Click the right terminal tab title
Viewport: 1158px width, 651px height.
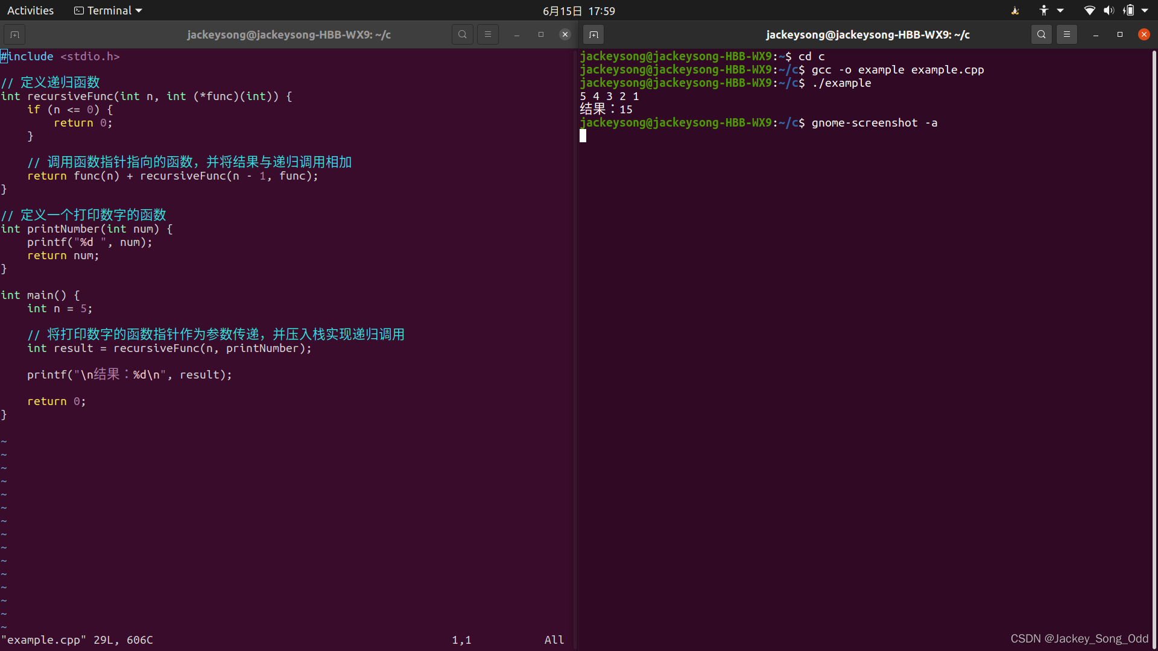[x=867, y=34]
